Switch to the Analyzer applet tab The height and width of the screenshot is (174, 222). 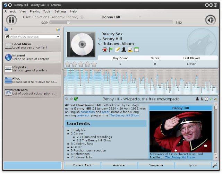(x=119, y=165)
